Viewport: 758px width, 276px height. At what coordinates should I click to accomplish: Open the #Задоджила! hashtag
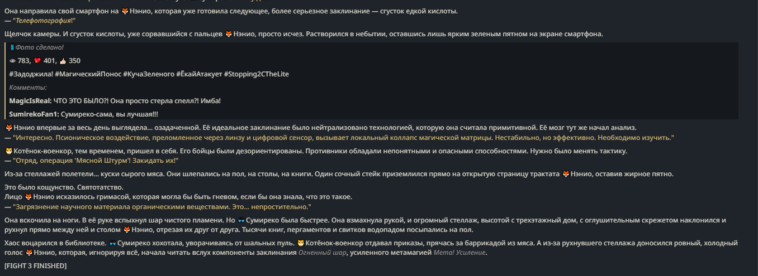[x=31, y=74]
